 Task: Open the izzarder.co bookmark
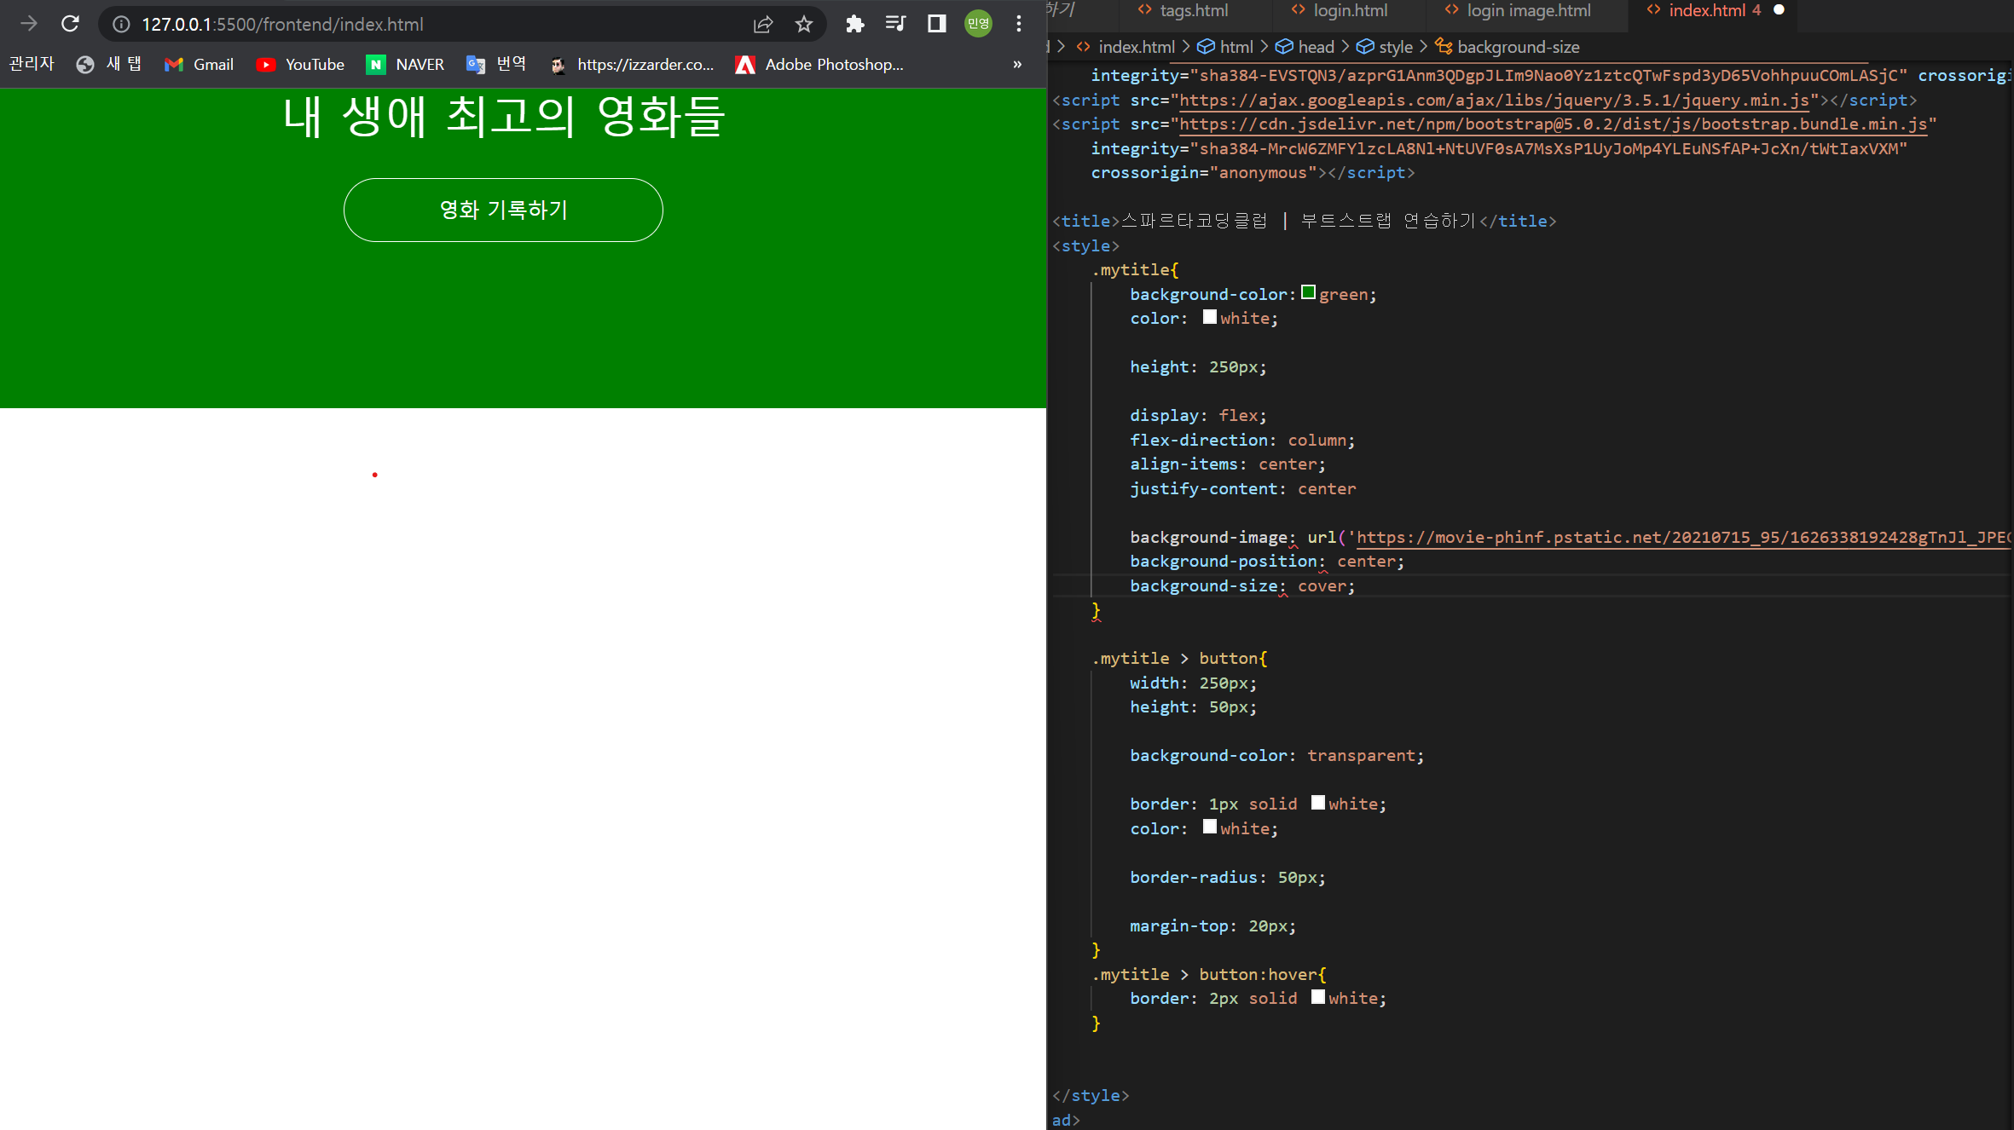[631, 64]
